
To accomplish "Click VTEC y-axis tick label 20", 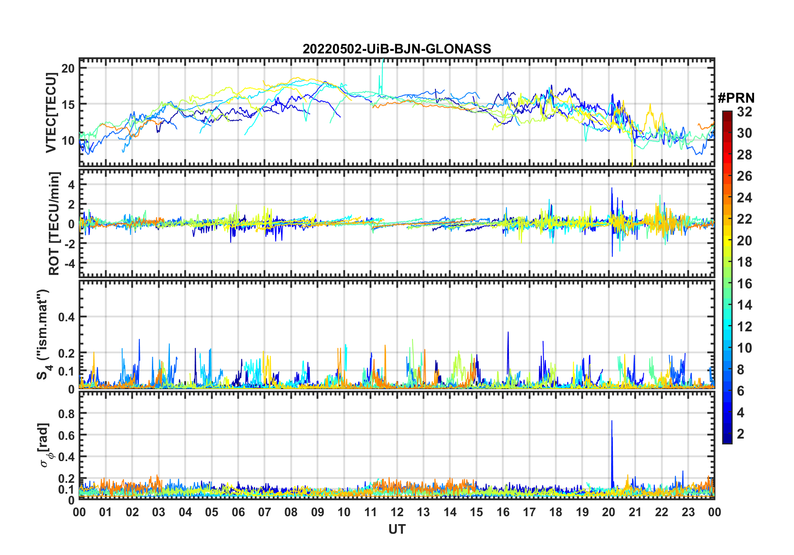I will 68,68.
